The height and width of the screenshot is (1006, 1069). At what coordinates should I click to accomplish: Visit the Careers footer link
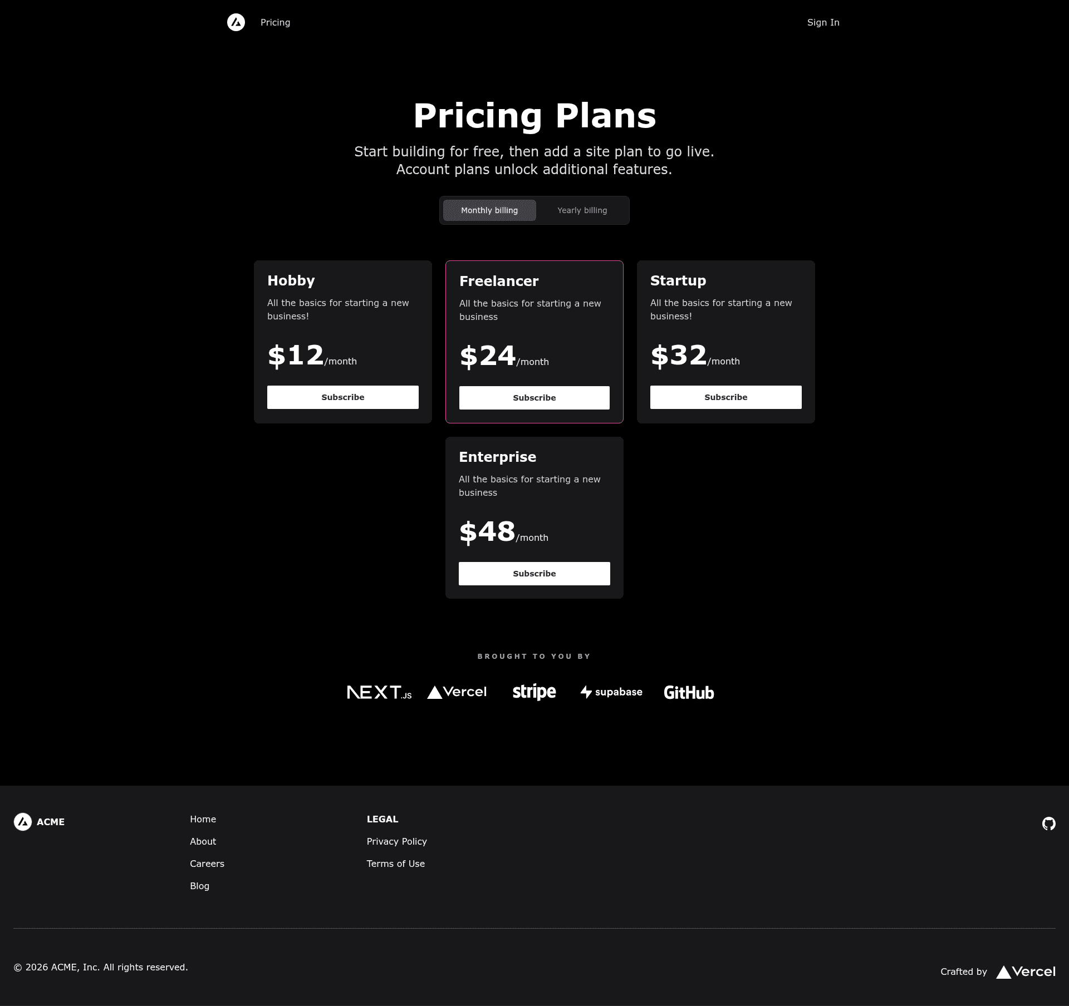tap(207, 864)
